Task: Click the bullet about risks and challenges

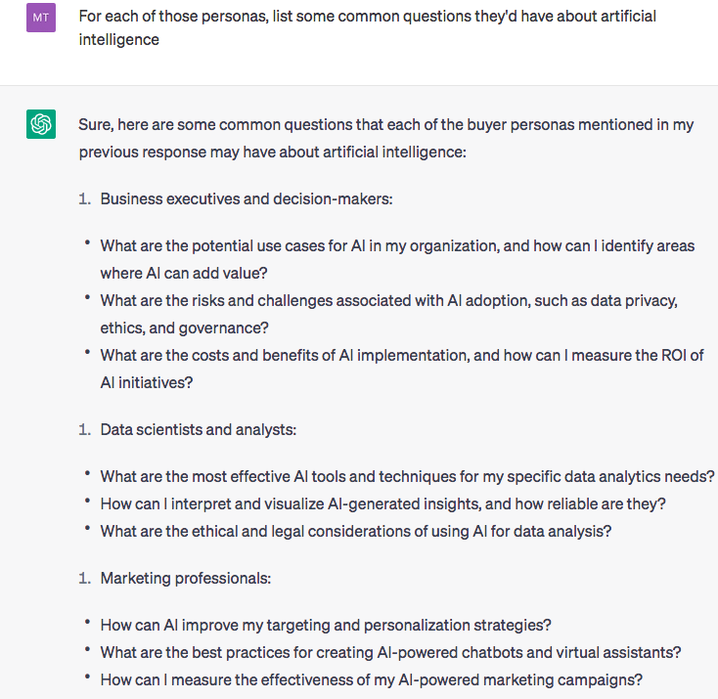Action: point(388,314)
